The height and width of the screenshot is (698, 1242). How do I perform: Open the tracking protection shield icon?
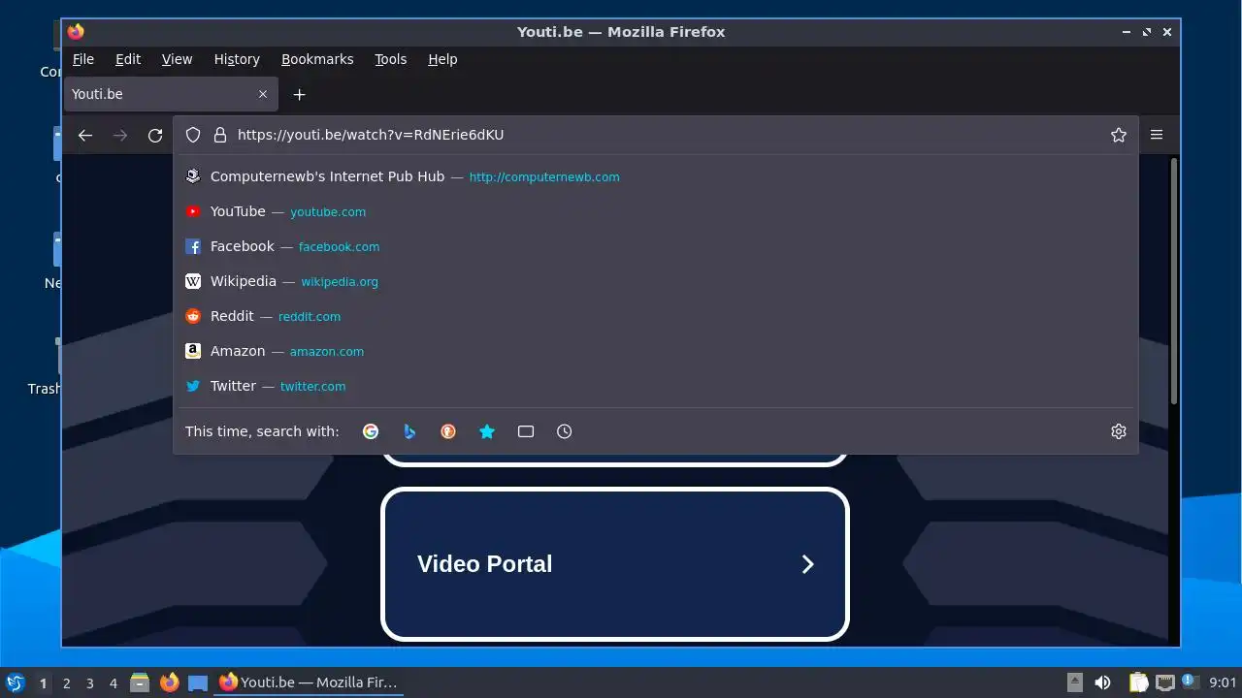point(193,135)
